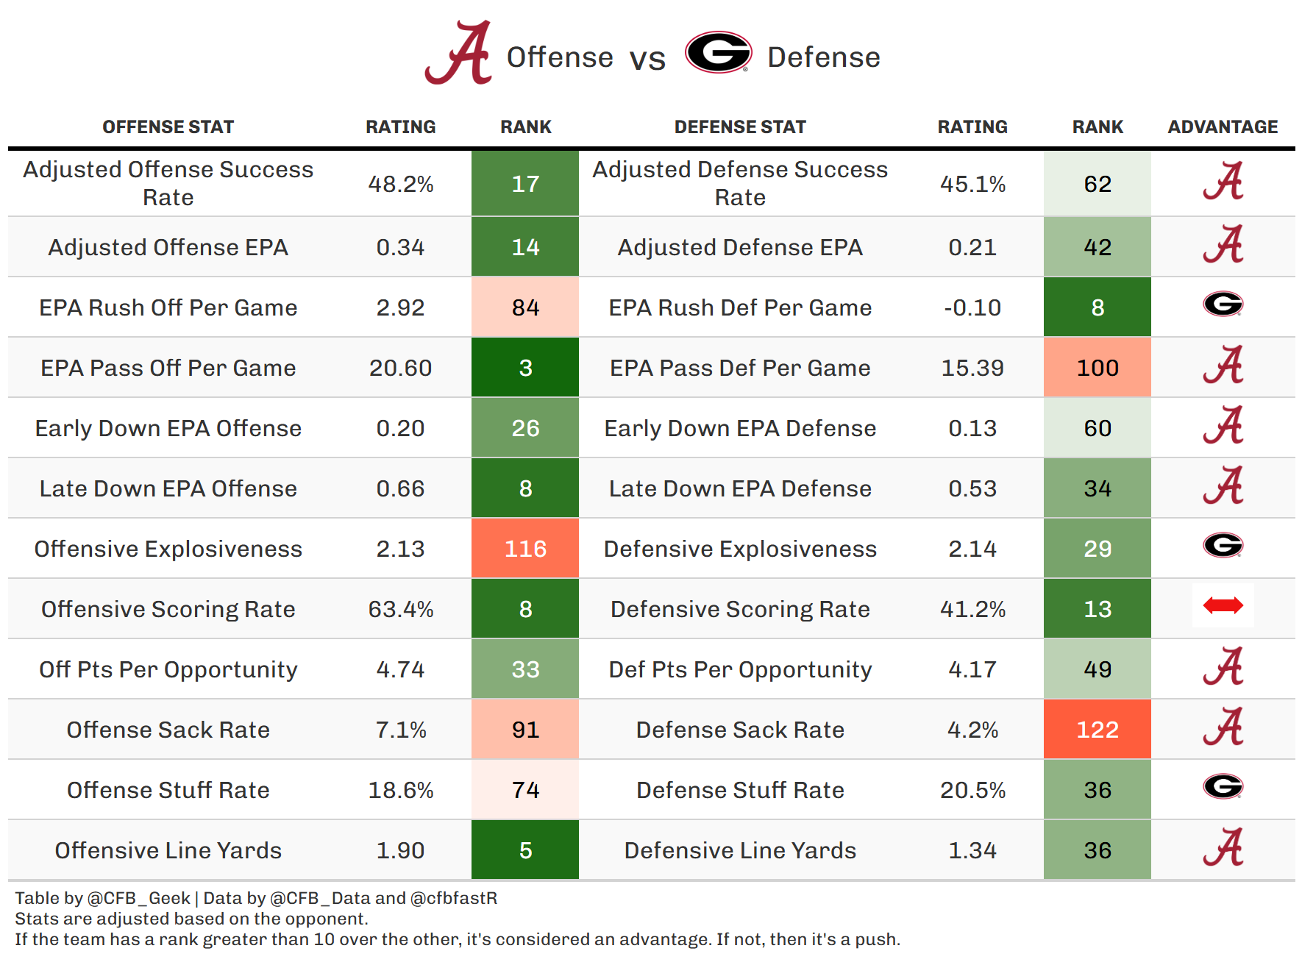Screen dimensions: 1302x965
Task: Click Alabama advantage icon for Sack Rate row
Action: (x=1223, y=727)
